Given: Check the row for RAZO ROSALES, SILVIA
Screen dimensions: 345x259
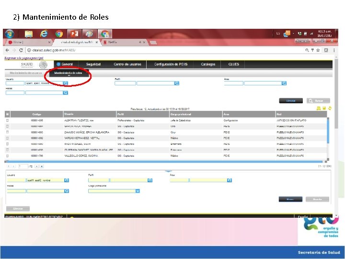Looking at the screenshot, I should (x=8, y=144).
